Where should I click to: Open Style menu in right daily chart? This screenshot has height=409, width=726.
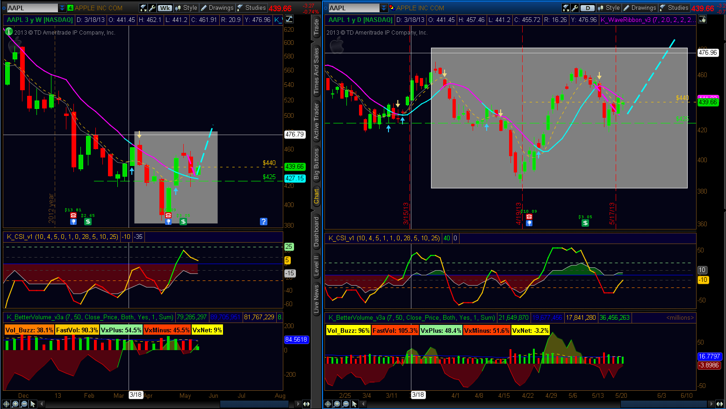[609, 8]
